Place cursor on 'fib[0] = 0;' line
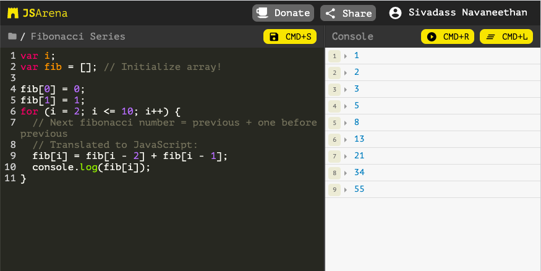The height and width of the screenshot is (271, 541). pos(53,89)
